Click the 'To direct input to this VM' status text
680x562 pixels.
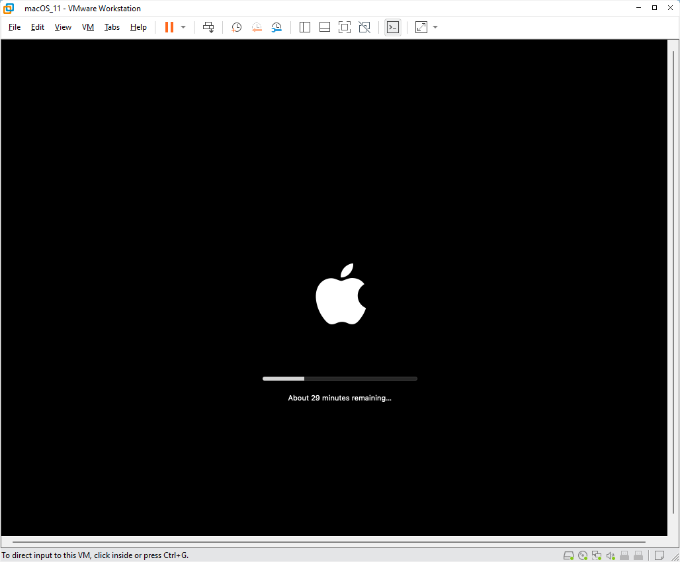tap(95, 555)
